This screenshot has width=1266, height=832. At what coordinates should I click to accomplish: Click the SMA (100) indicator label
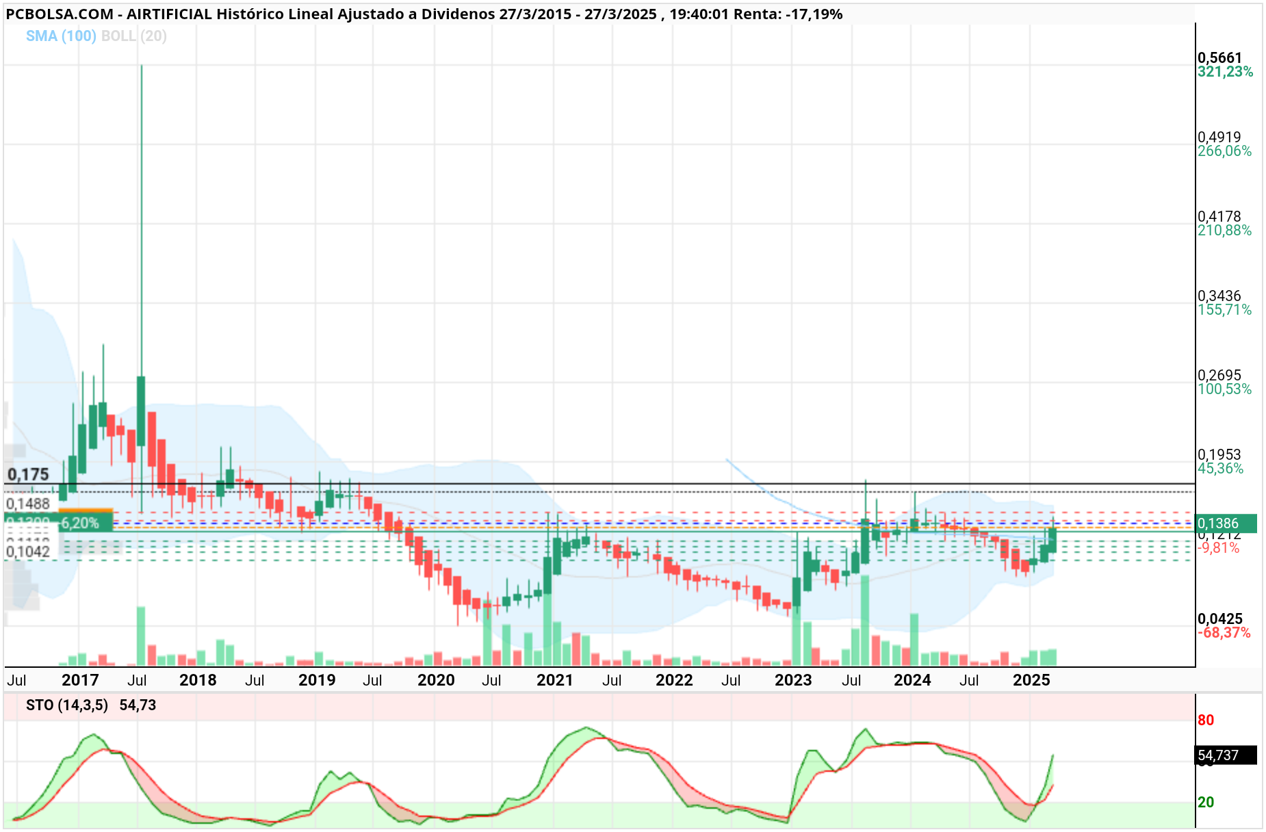point(61,36)
